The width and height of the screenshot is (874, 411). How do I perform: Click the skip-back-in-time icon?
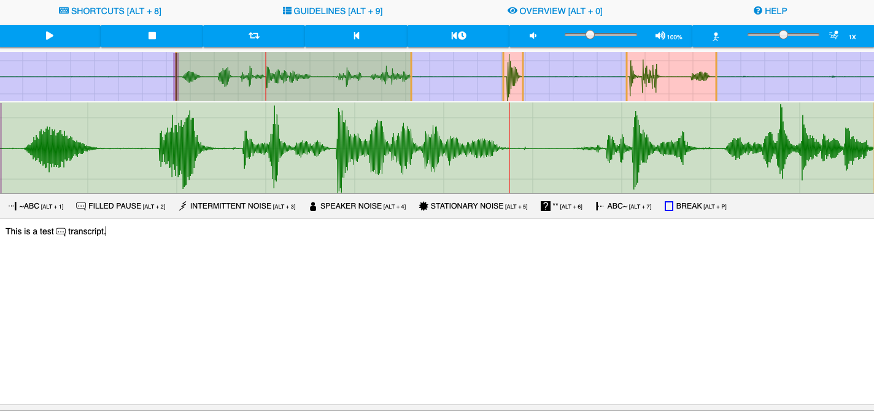coord(458,36)
